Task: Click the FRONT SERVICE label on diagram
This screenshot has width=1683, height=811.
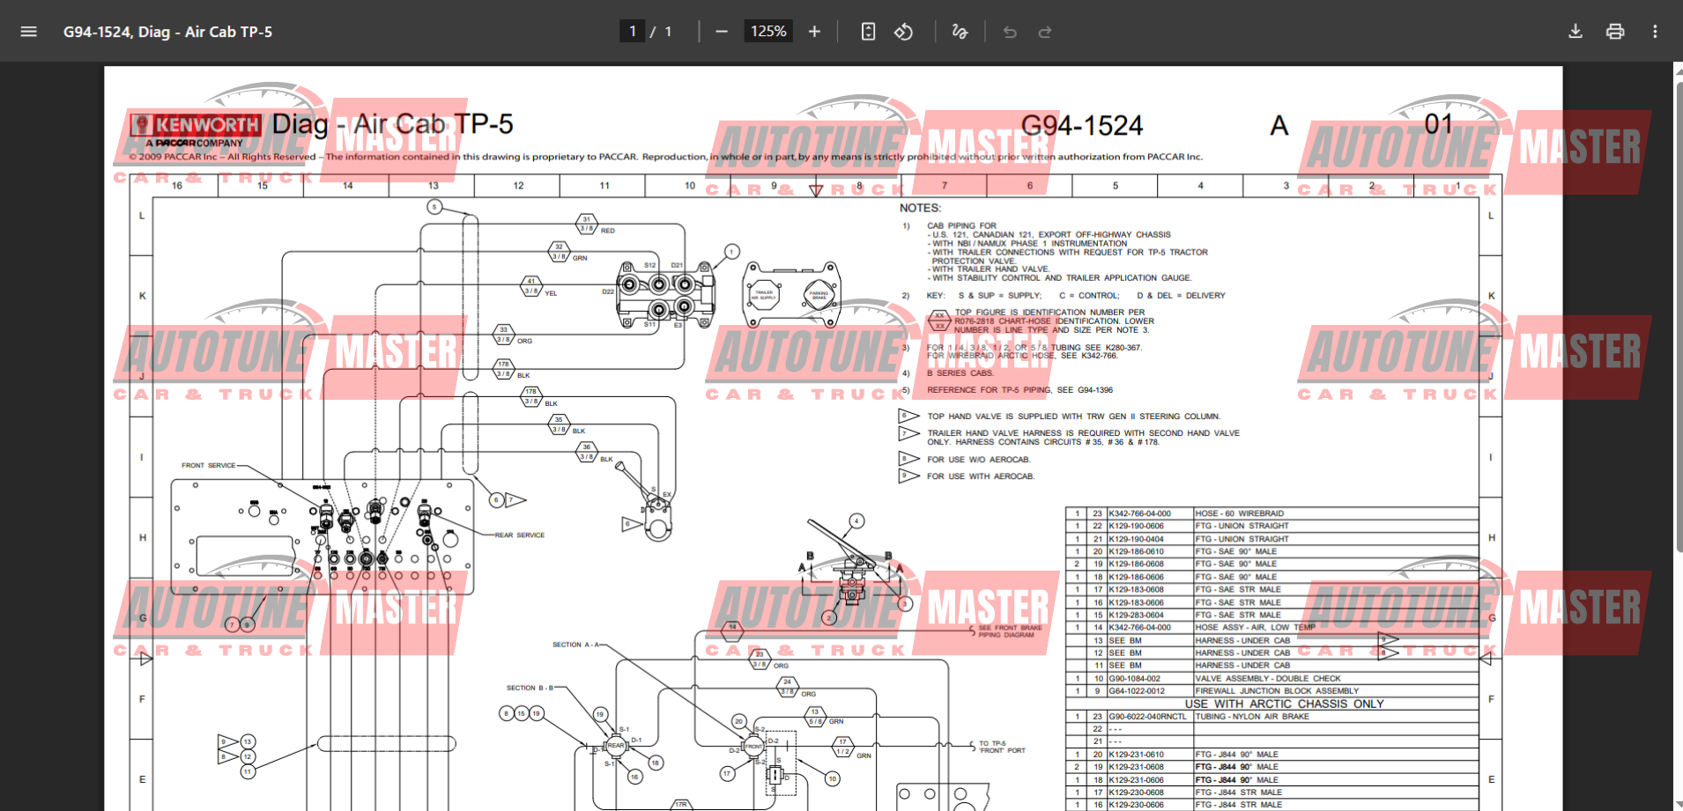Action: tap(208, 465)
